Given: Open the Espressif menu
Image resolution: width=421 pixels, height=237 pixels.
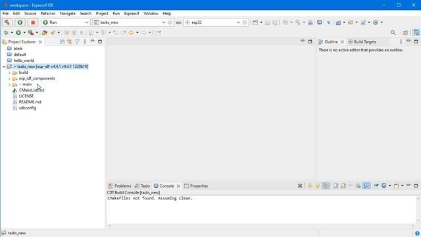Looking at the screenshot, I should tap(132, 13).
